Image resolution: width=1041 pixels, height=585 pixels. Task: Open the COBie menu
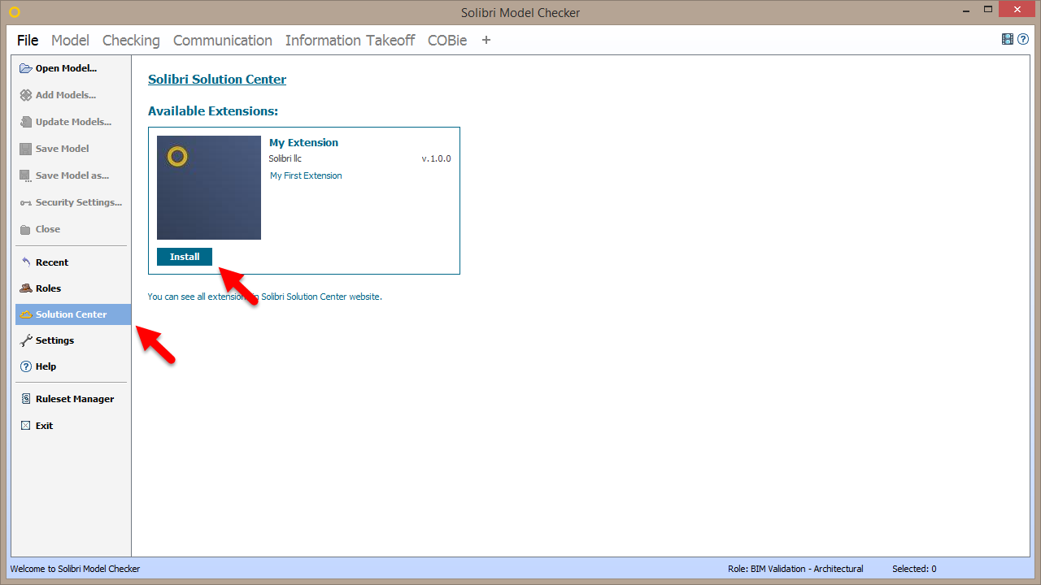pyautogui.click(x=446, y=40)
